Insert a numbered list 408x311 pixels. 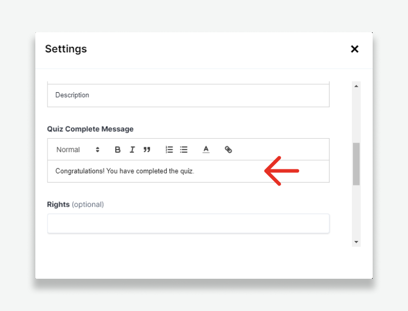click(169, 150)
